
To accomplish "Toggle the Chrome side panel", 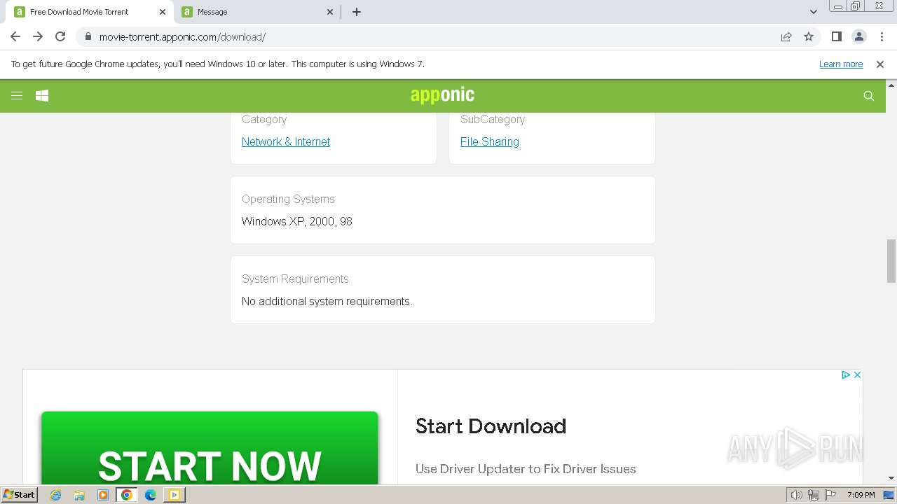I will (x=837, y=37).
